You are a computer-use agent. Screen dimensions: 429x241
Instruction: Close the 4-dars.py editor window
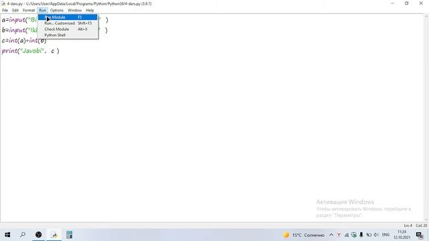[421, 3]
